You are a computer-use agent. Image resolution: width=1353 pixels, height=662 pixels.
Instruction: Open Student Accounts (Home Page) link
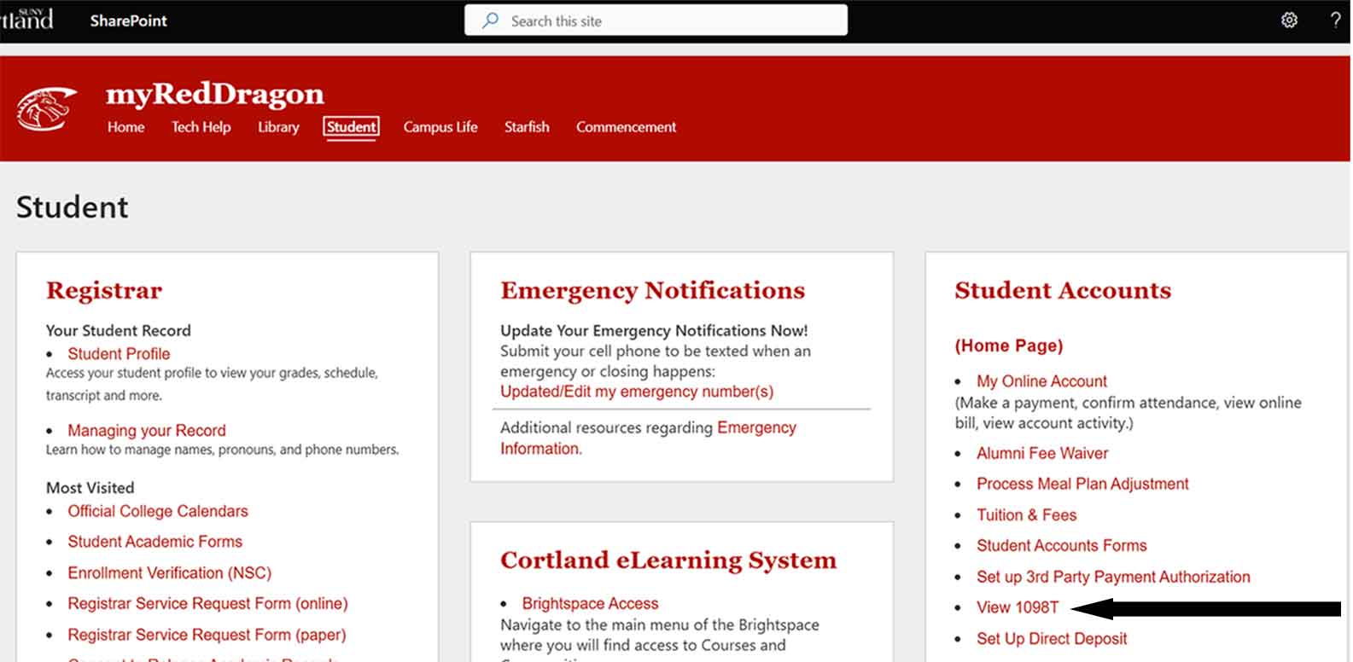pyautogui.click(x=1009, y=346)
